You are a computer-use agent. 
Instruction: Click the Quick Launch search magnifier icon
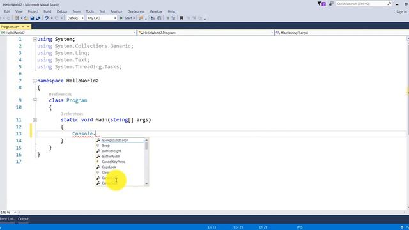point(389,4)
